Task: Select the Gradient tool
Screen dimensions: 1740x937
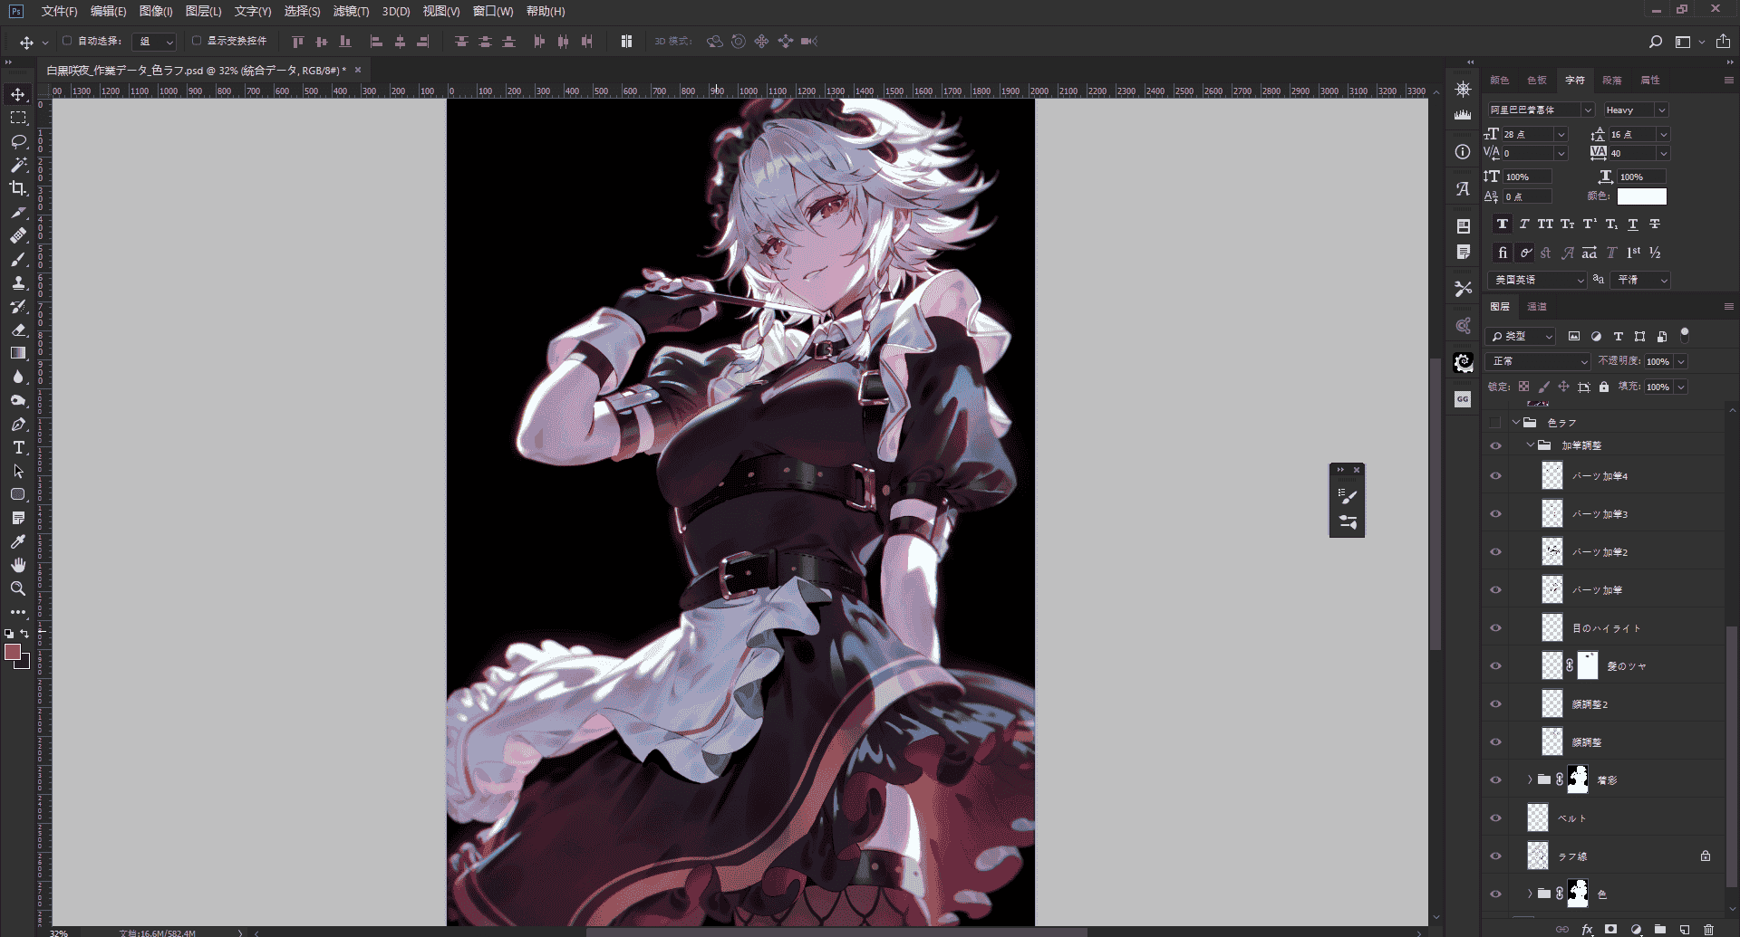Action: pyautogui.click(x=18, y=353)
